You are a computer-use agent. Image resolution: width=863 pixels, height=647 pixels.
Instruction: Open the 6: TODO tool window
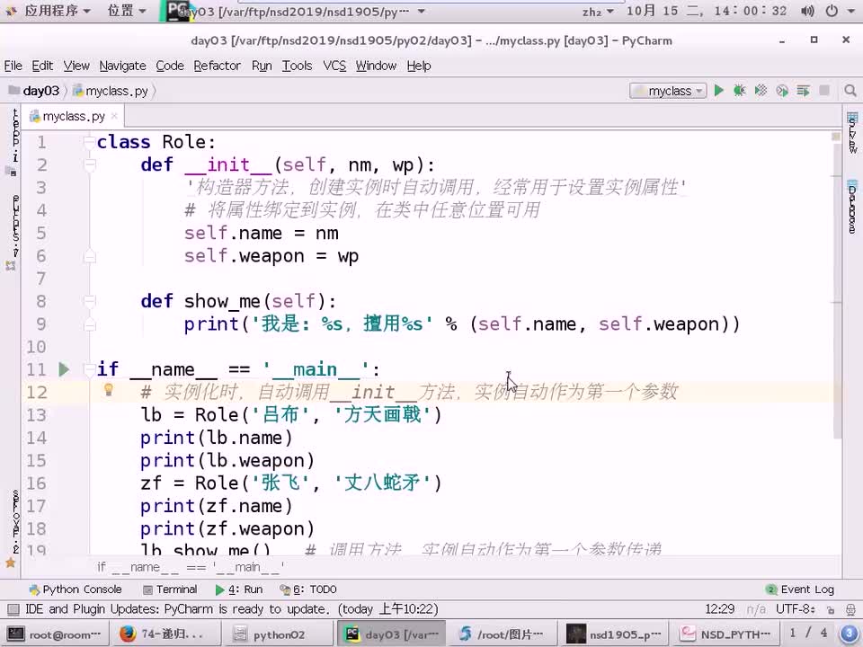[308, 589]
